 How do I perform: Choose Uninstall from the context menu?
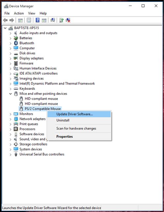tap(79, 120)
